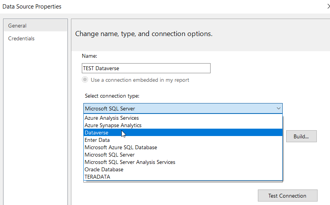Open the connection string Build dialog
Image resolution: width=330 pixels, height=205 pixels.
click(301, 136)
